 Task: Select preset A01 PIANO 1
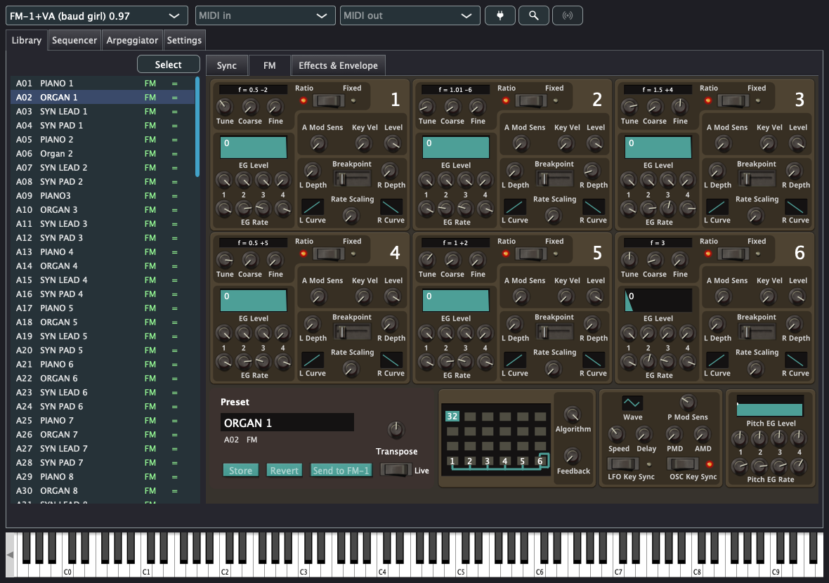click(103, 84)
